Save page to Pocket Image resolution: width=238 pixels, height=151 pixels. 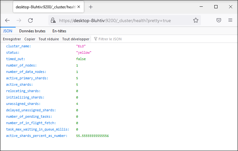click(219, 20)
